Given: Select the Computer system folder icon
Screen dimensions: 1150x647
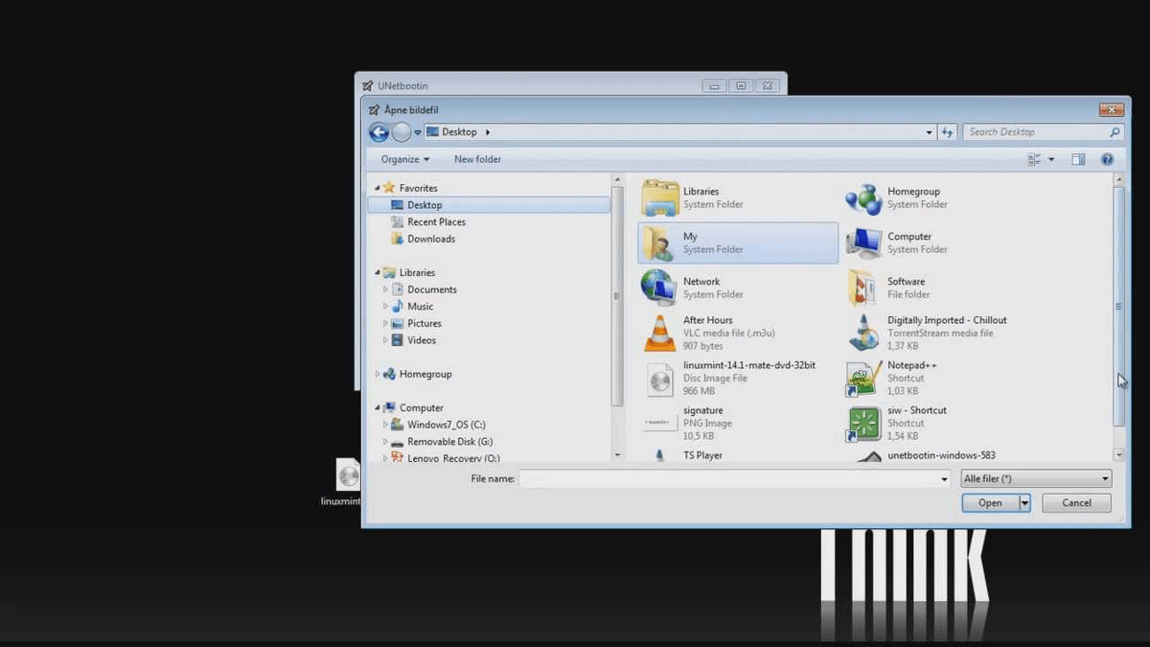Looking at the screenshot, I should click(x=863, y=243).
